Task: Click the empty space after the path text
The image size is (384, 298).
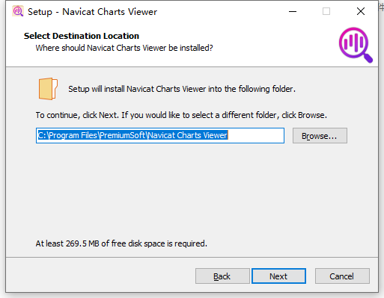Action: pos(256,136)
